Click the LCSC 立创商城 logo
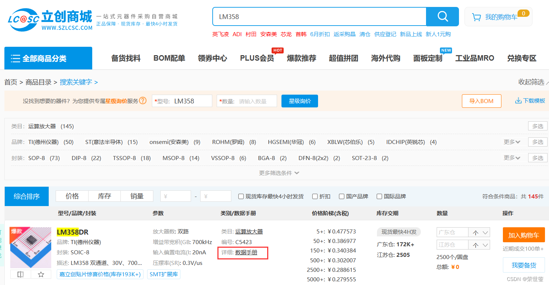This screenshot has width=549, height=285. coord(50,19)
